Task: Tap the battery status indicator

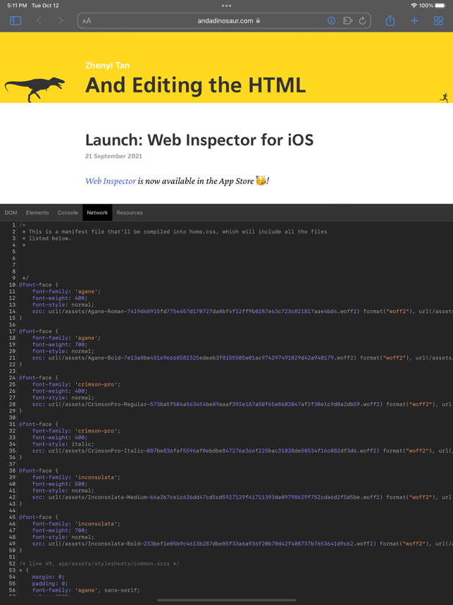Action: 440,6
